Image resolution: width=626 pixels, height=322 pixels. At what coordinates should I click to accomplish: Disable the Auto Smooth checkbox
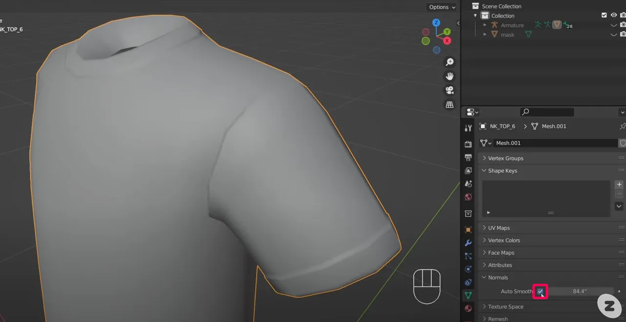click(540, 291)
